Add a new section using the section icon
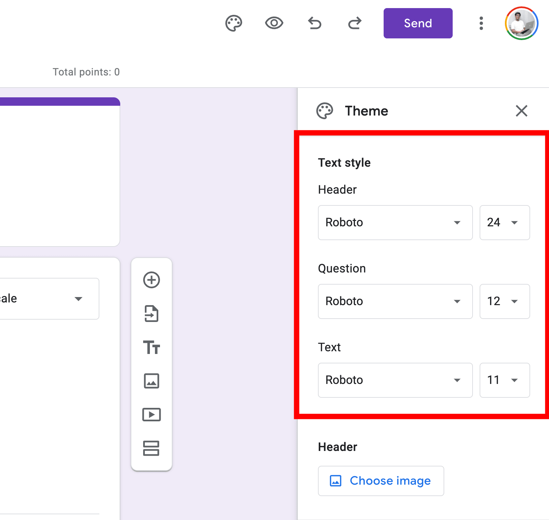 (x=152, y=448)
